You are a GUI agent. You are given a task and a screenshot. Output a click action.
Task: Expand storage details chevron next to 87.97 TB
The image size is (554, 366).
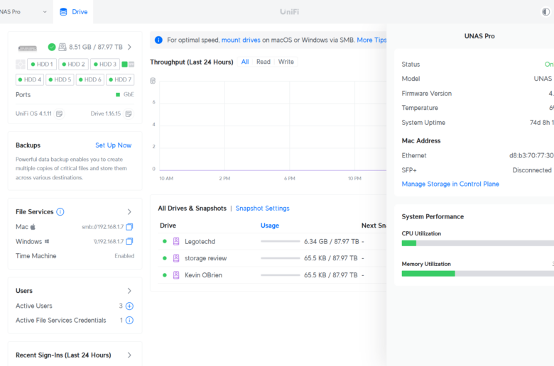[129, 47]
